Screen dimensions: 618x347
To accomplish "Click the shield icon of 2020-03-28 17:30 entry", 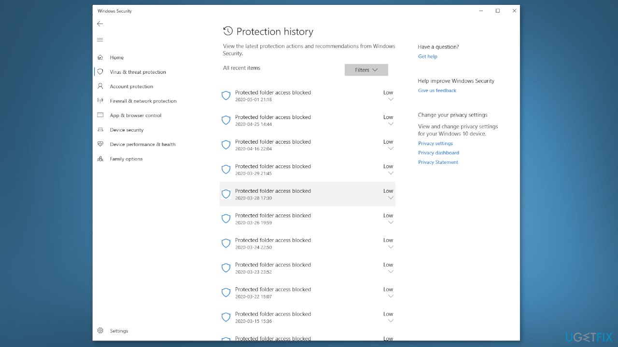I will 225,194.
